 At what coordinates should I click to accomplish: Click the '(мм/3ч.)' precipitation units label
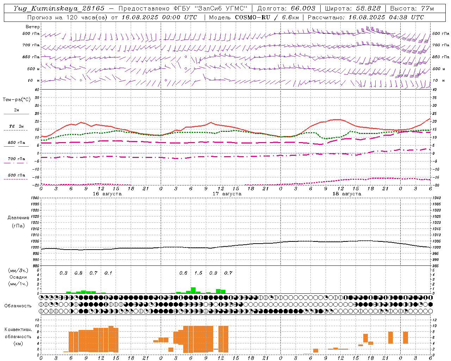point(18,270)
